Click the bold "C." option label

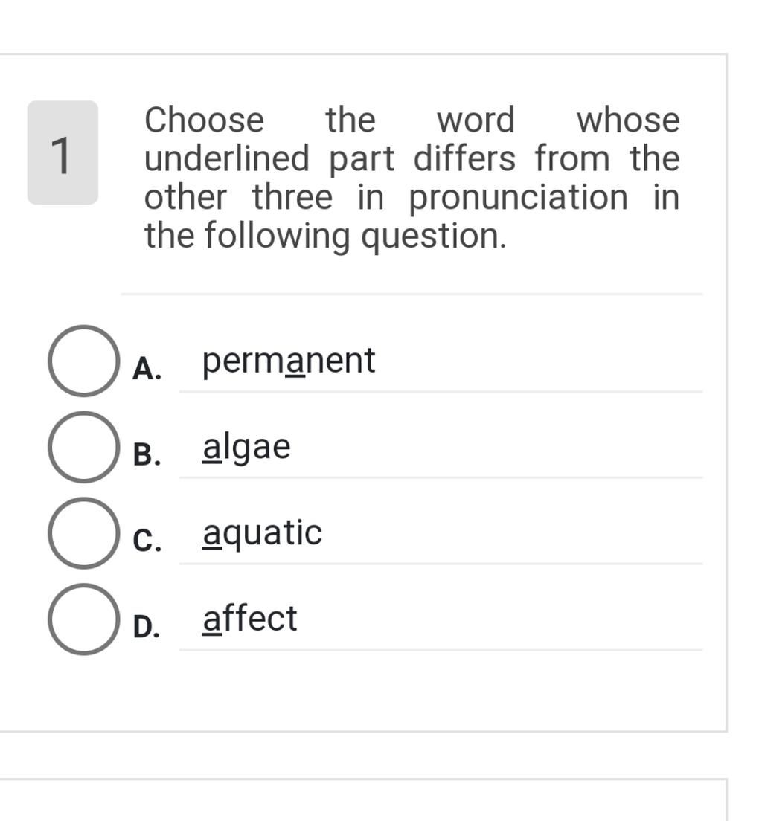147,541
